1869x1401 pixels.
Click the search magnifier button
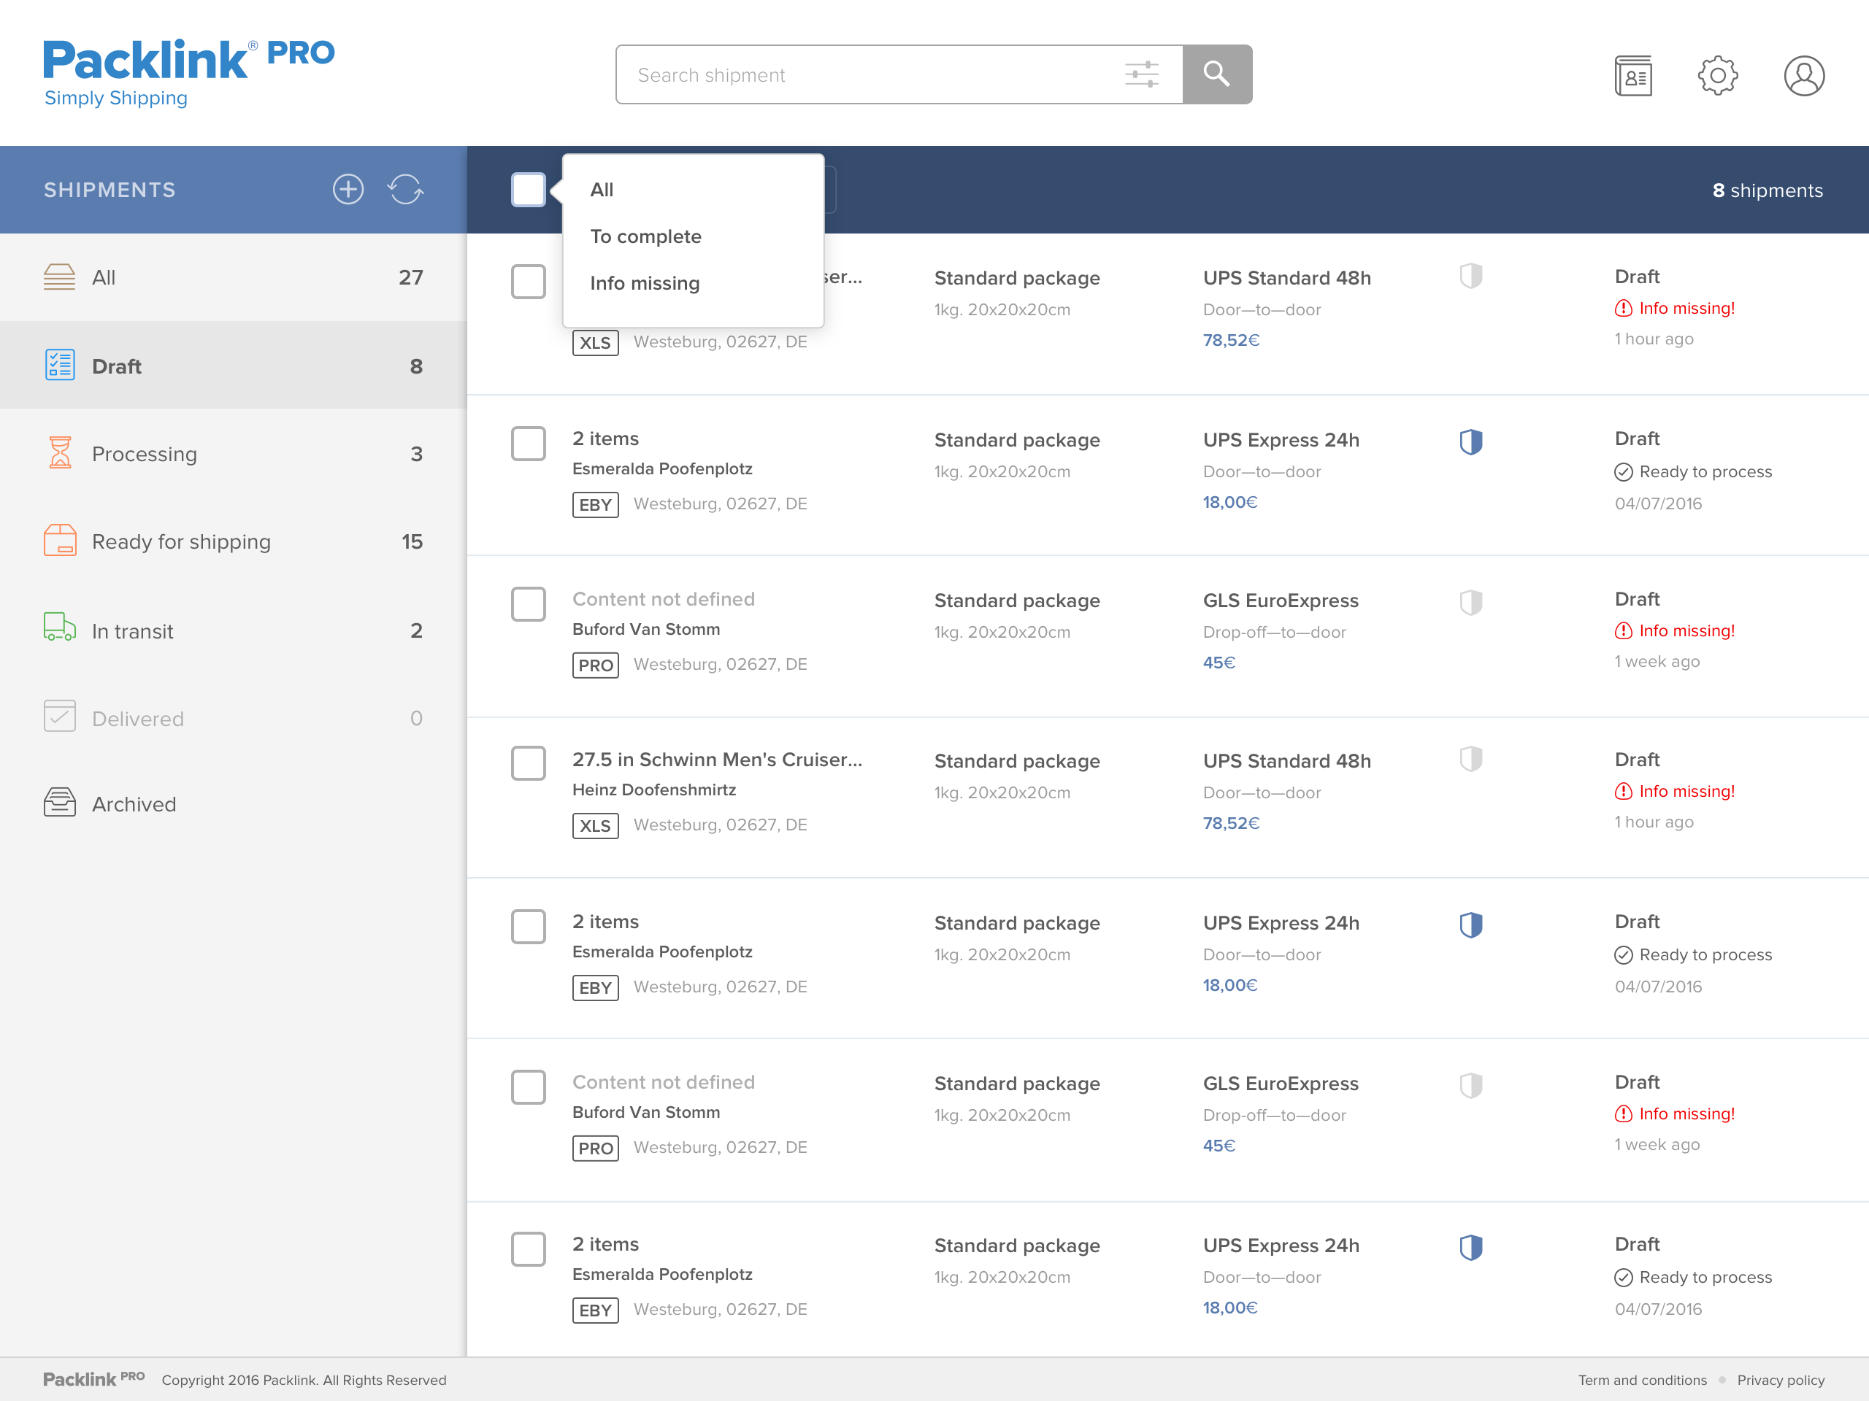pos(1217,74)
